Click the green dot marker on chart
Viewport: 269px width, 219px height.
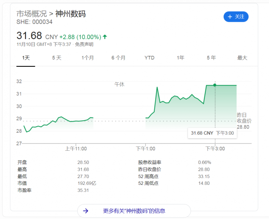(x=215, y=85)
